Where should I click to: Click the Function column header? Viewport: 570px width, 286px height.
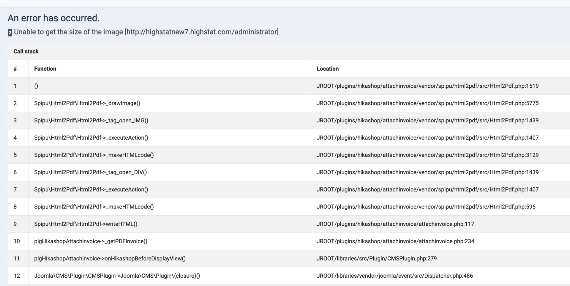45,69
